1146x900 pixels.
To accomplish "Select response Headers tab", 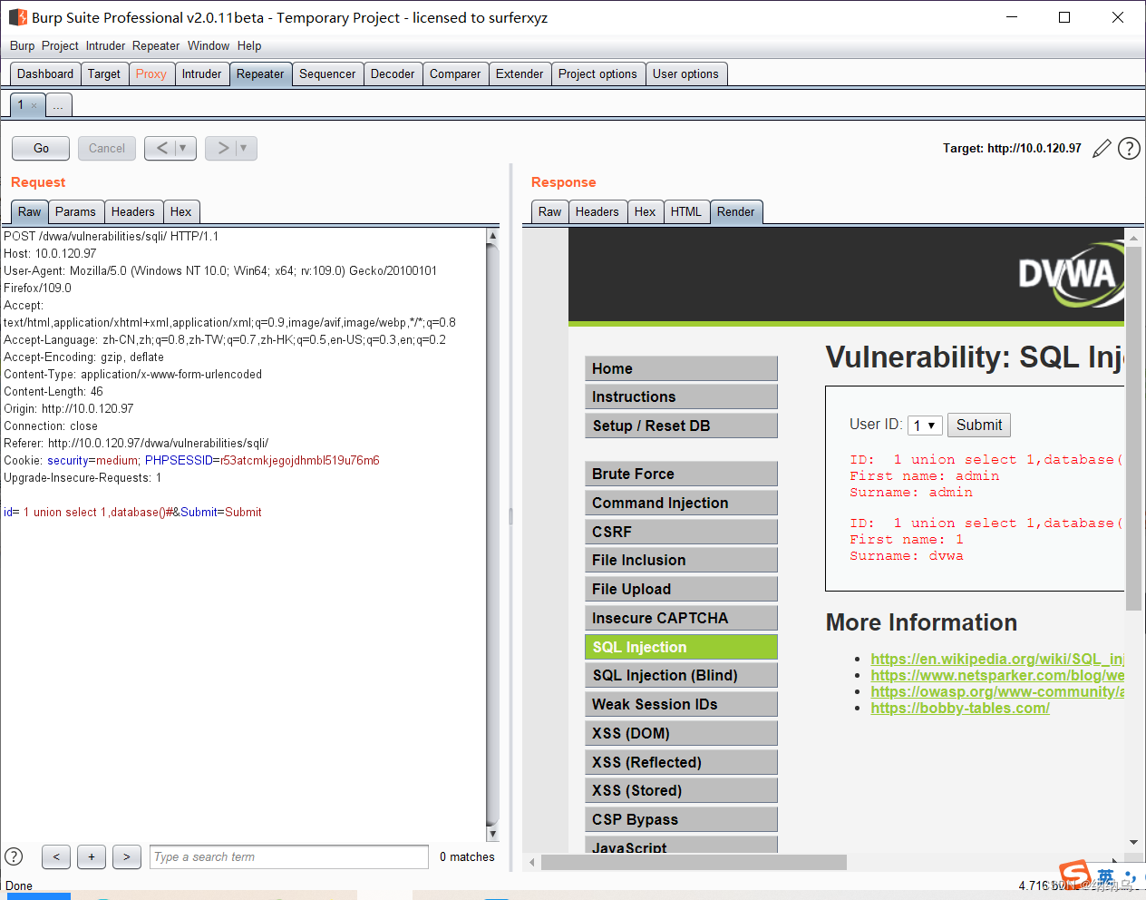I will [x=597, y=212].
